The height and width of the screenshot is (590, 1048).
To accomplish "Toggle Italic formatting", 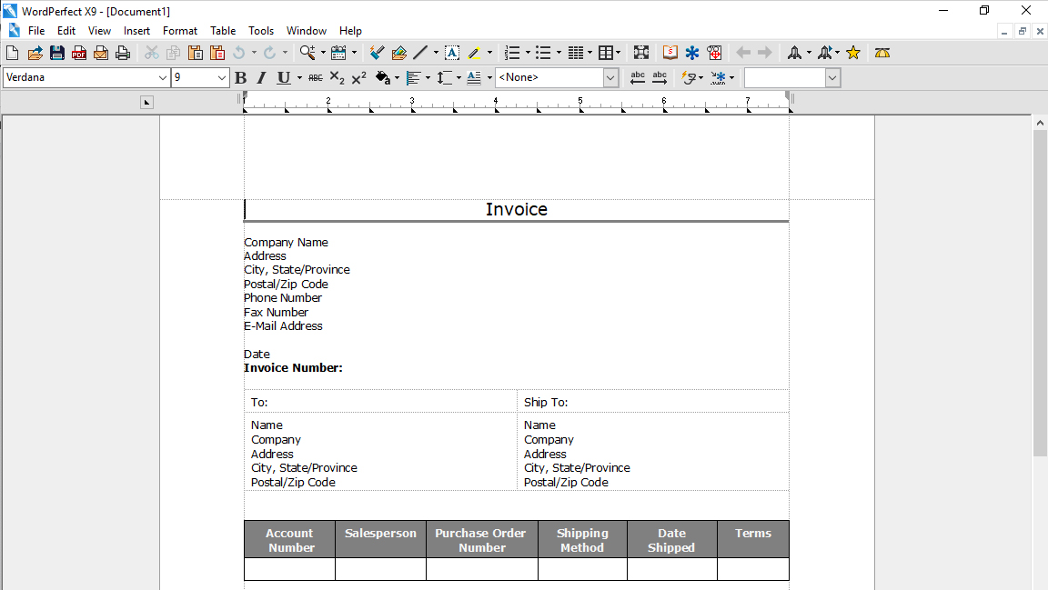I will (261, 78).
